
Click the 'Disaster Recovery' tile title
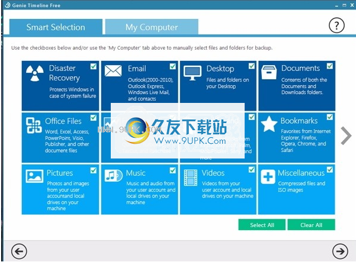click(65, 73)
